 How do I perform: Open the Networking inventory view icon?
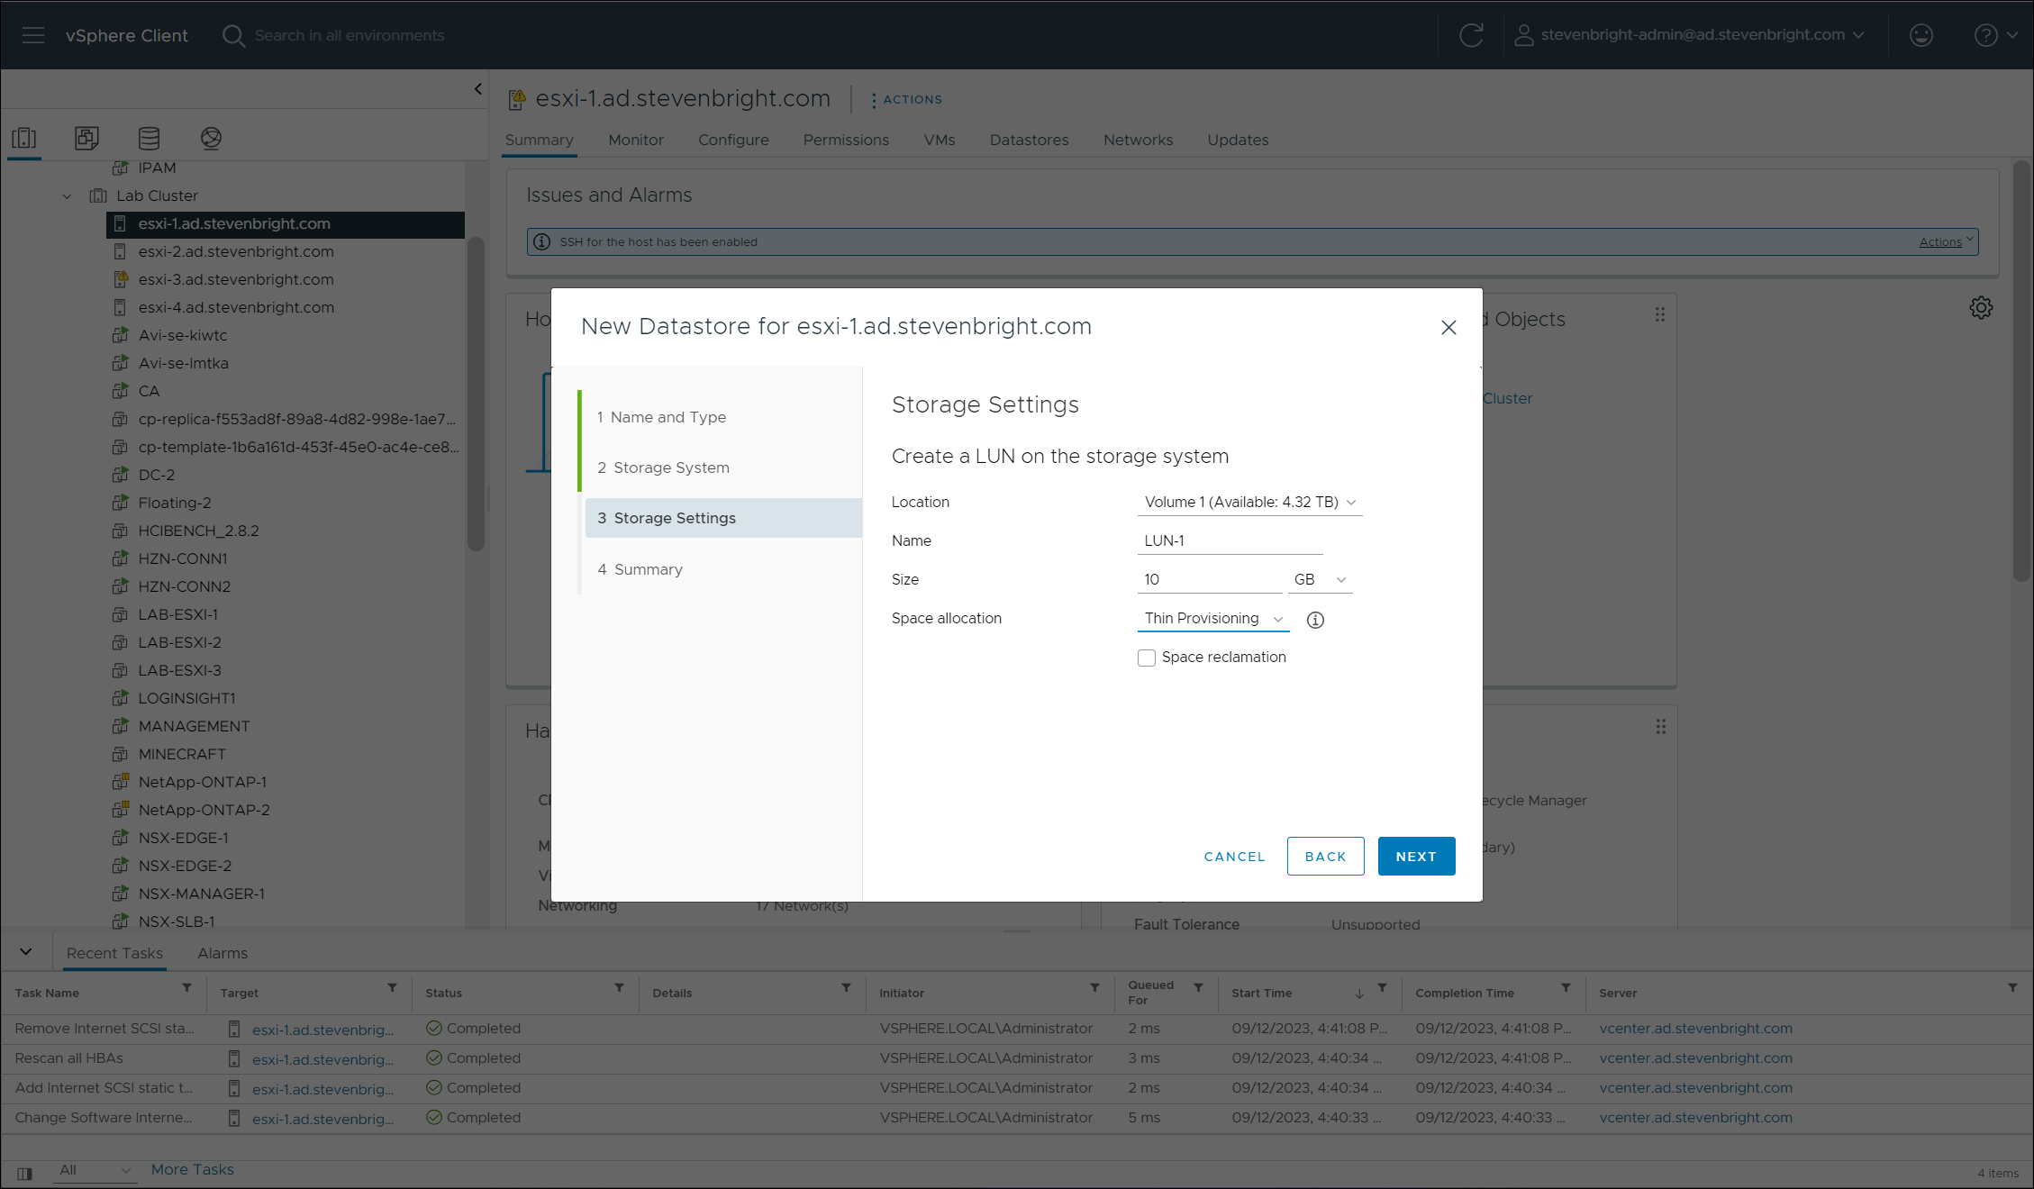point(211,138)
